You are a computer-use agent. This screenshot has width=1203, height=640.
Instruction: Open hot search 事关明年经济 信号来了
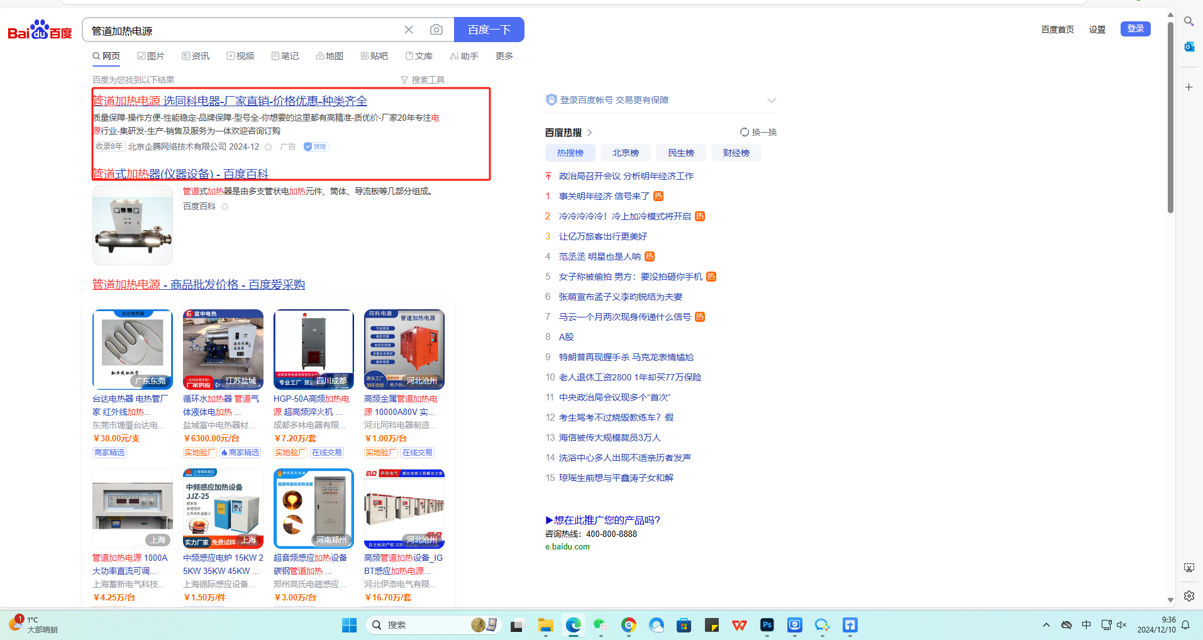(604, 196)
